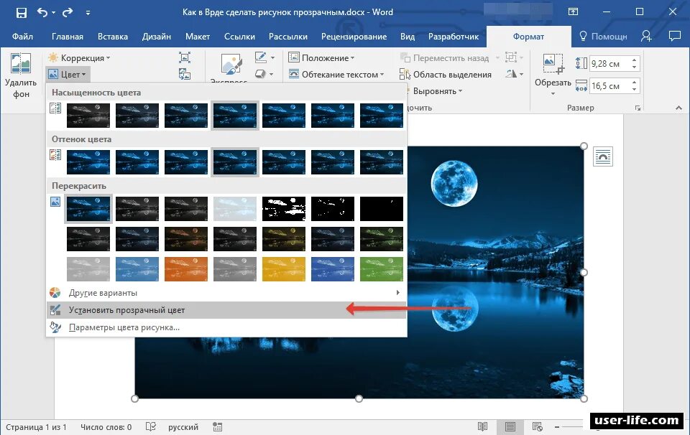Screen dimensions: 690x435
Task: Open the Другие варианты submenu
Action: coord(226,293)
